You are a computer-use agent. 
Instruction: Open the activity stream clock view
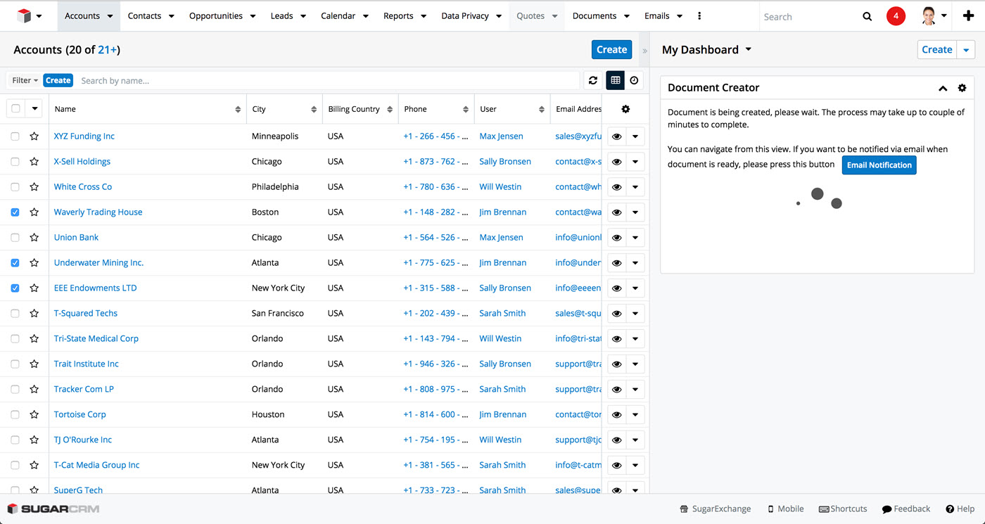[x=634, y=81]
